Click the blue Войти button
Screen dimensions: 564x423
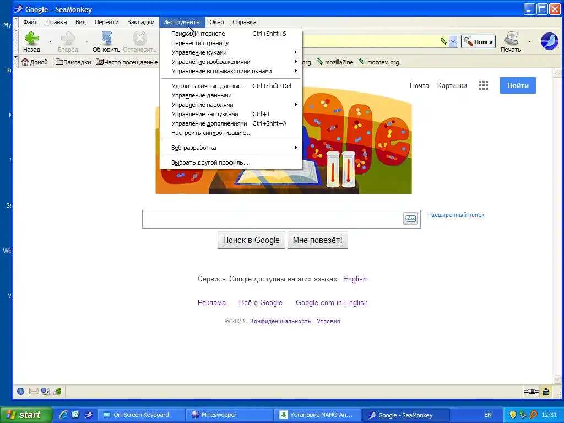pos(518,85)
